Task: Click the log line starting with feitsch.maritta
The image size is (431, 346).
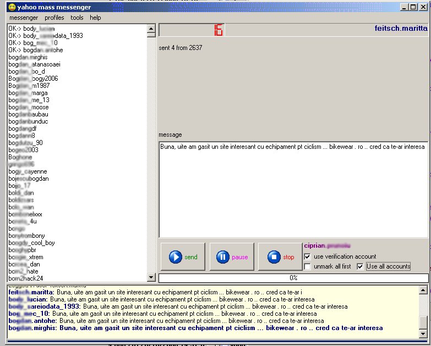Action: [x=155, y=292]
